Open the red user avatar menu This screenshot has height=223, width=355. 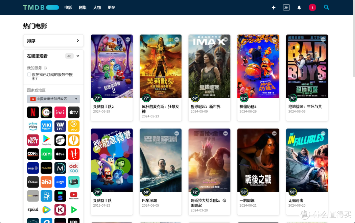(313, 8)
